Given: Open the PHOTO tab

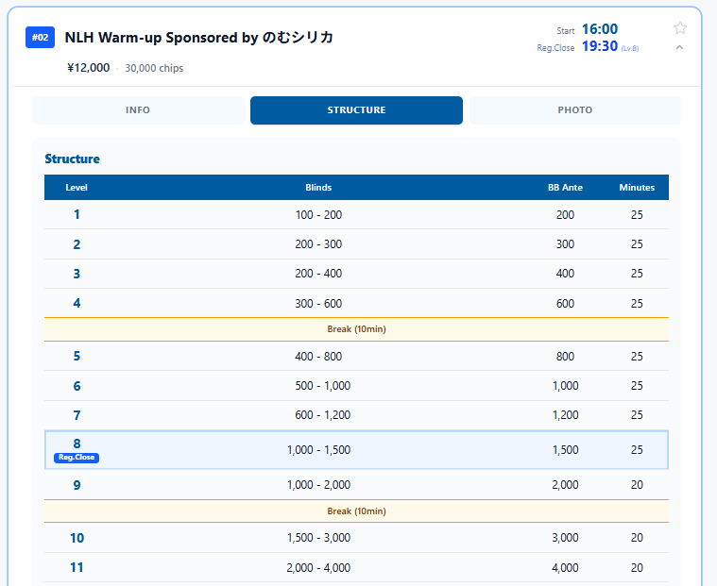Looking at the screenshot, I should 575,110.
